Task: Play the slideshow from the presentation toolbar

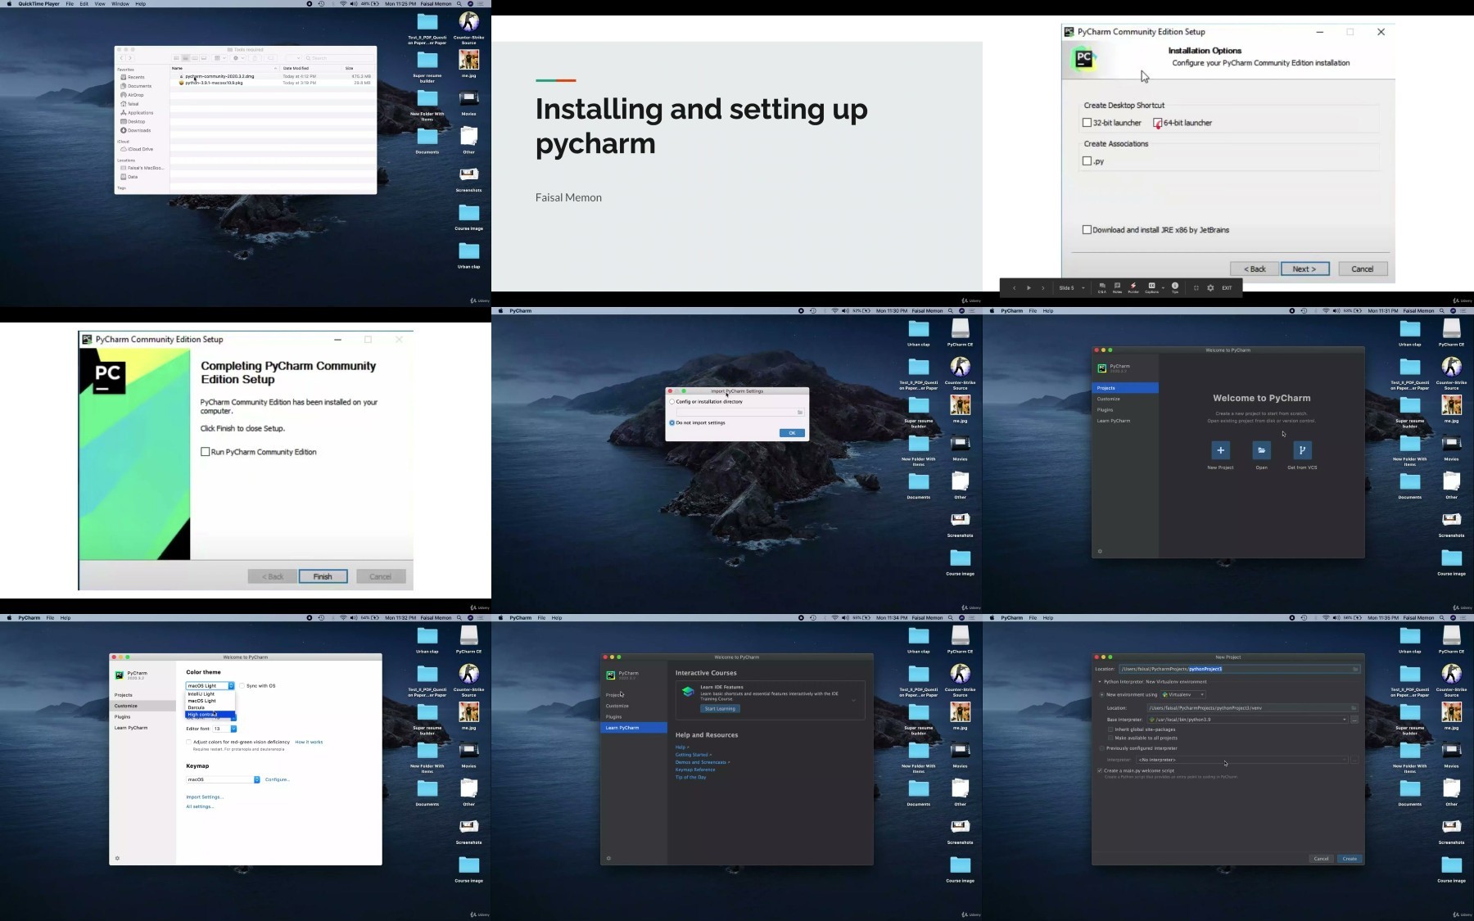Action: (x=1029, y=288)
